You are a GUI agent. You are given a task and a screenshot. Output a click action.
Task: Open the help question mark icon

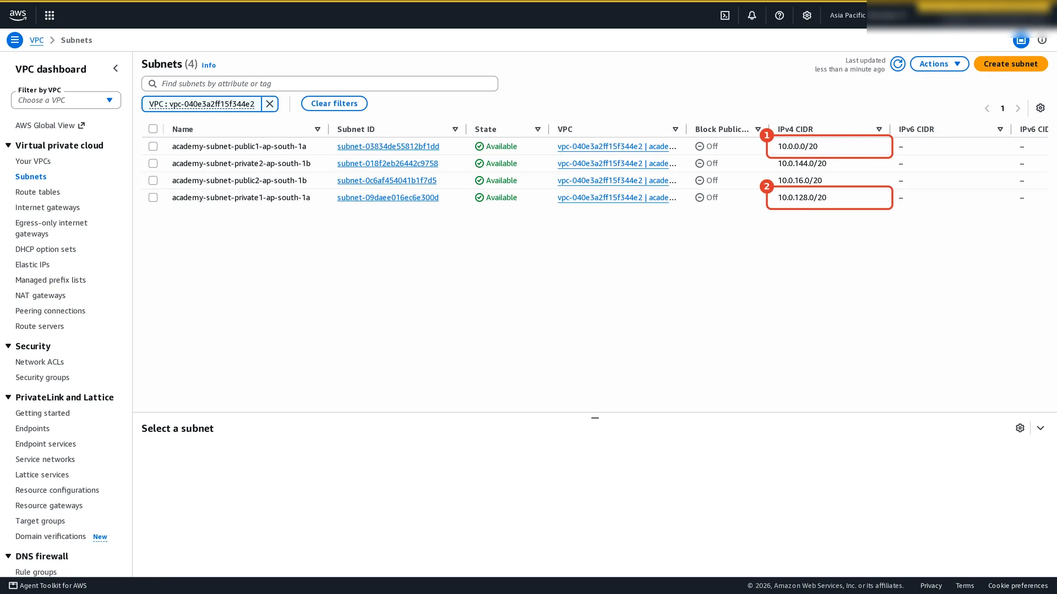tap(780, 15)
